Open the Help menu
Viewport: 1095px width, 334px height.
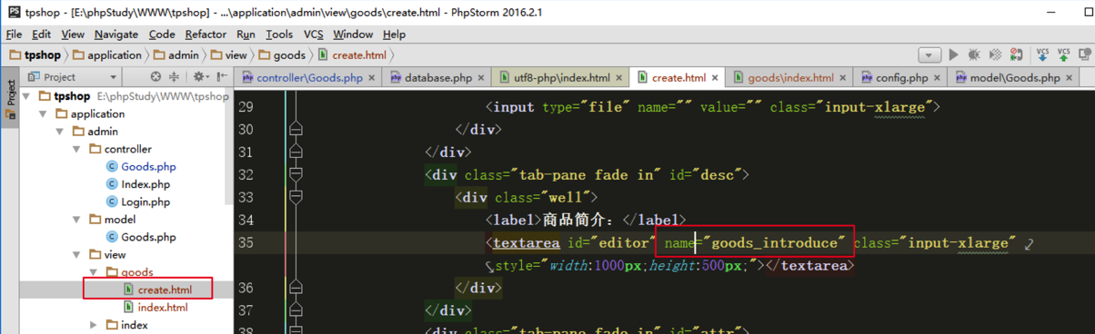(x=394, y=34)
